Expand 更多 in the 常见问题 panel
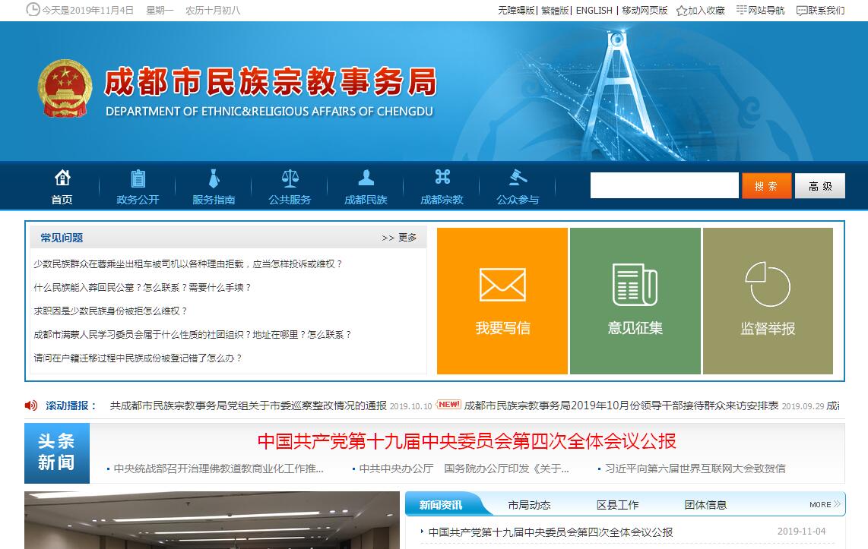The width and height of the screenshot is (868, 549). pos(400,238)
